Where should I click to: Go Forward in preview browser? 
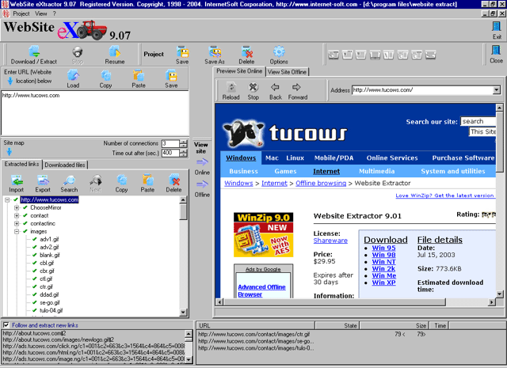298,91
